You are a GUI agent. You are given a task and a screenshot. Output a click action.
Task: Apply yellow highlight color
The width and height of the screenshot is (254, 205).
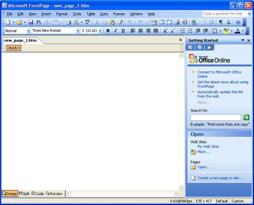(226, 30)
